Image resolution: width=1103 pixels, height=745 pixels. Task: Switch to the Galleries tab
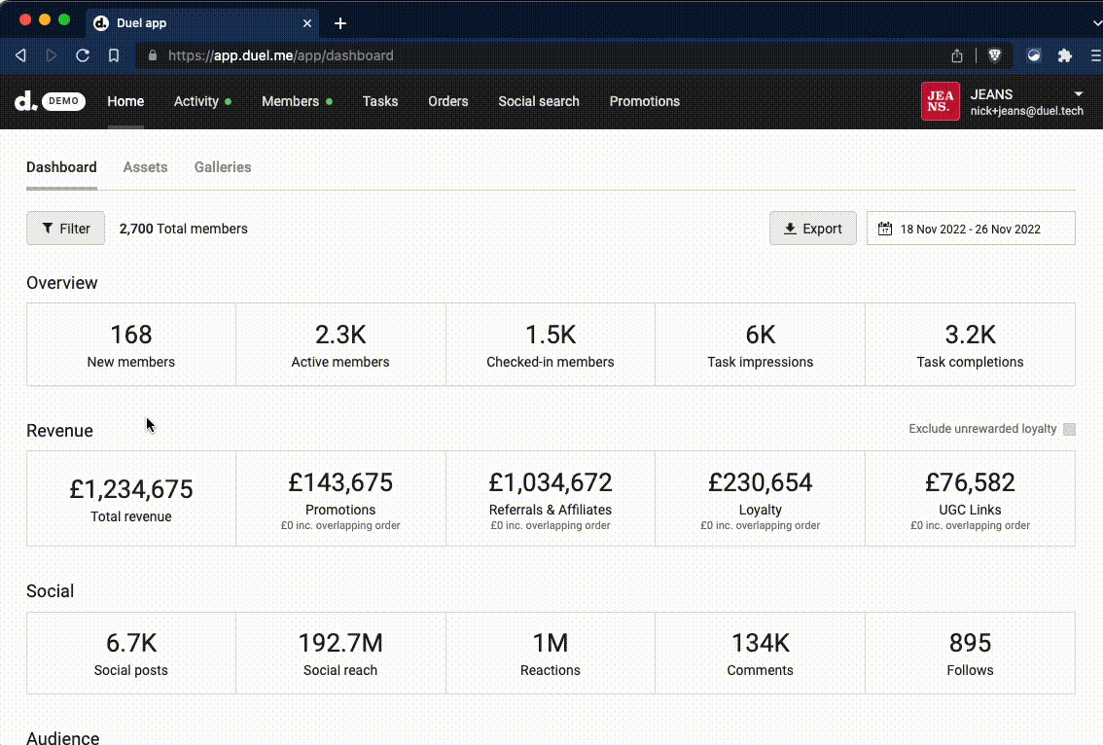point(223,167)
